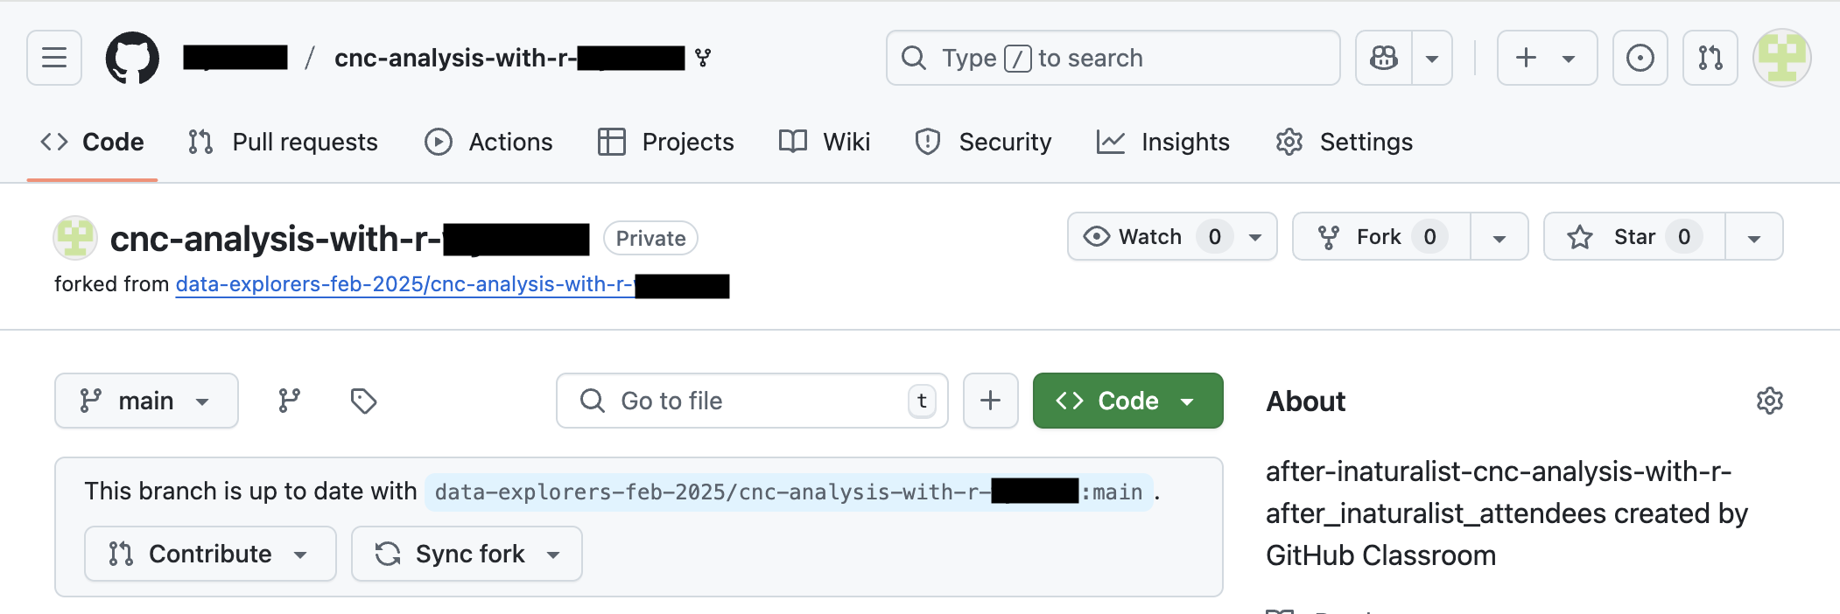This screenshot has height=614, width=1840.
Task: View branches icon next to main
Action: (x=289, y=401)
